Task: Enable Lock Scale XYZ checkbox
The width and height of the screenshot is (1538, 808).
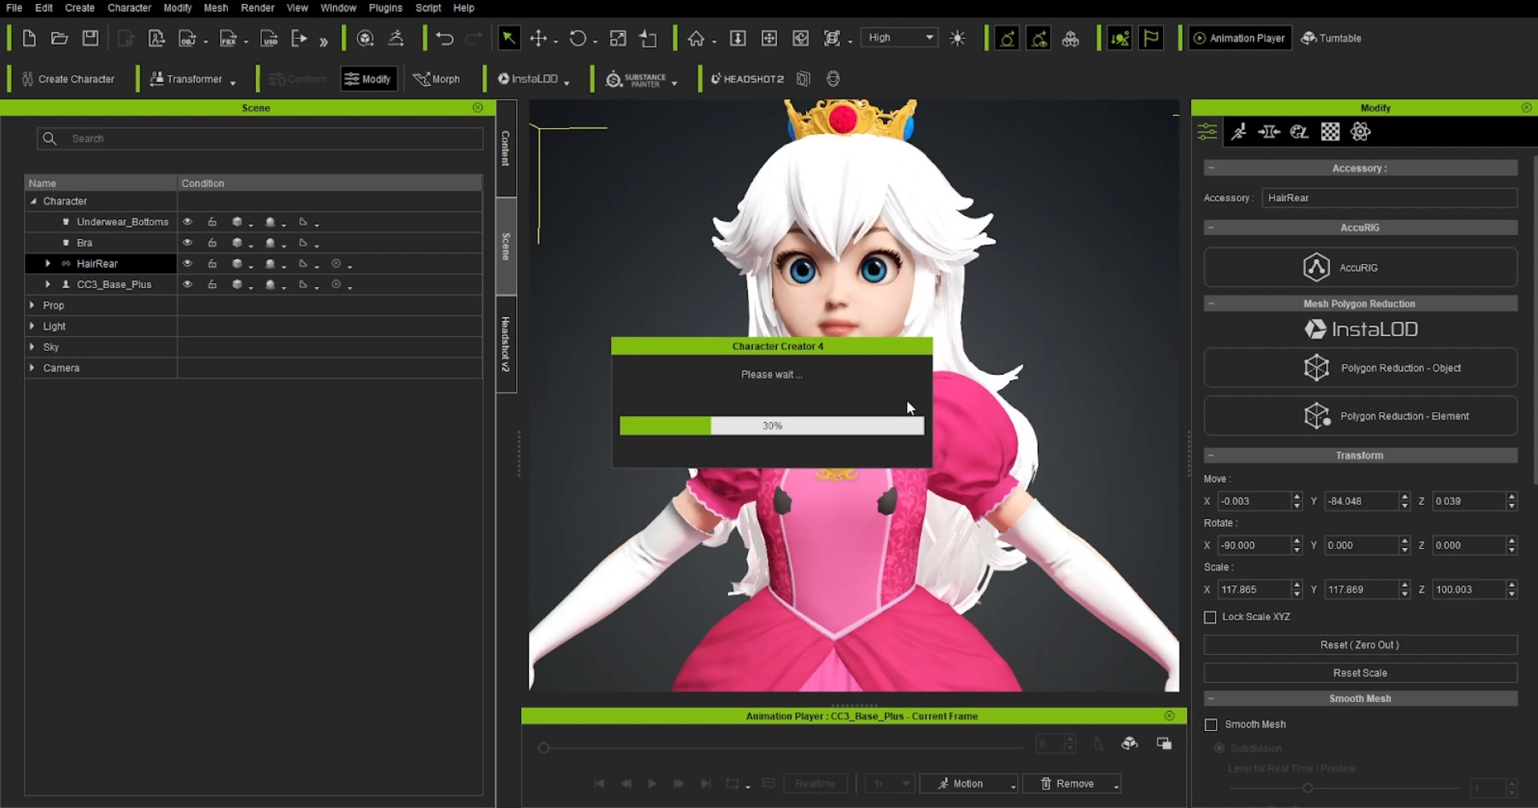Action: coord(1210,617)
